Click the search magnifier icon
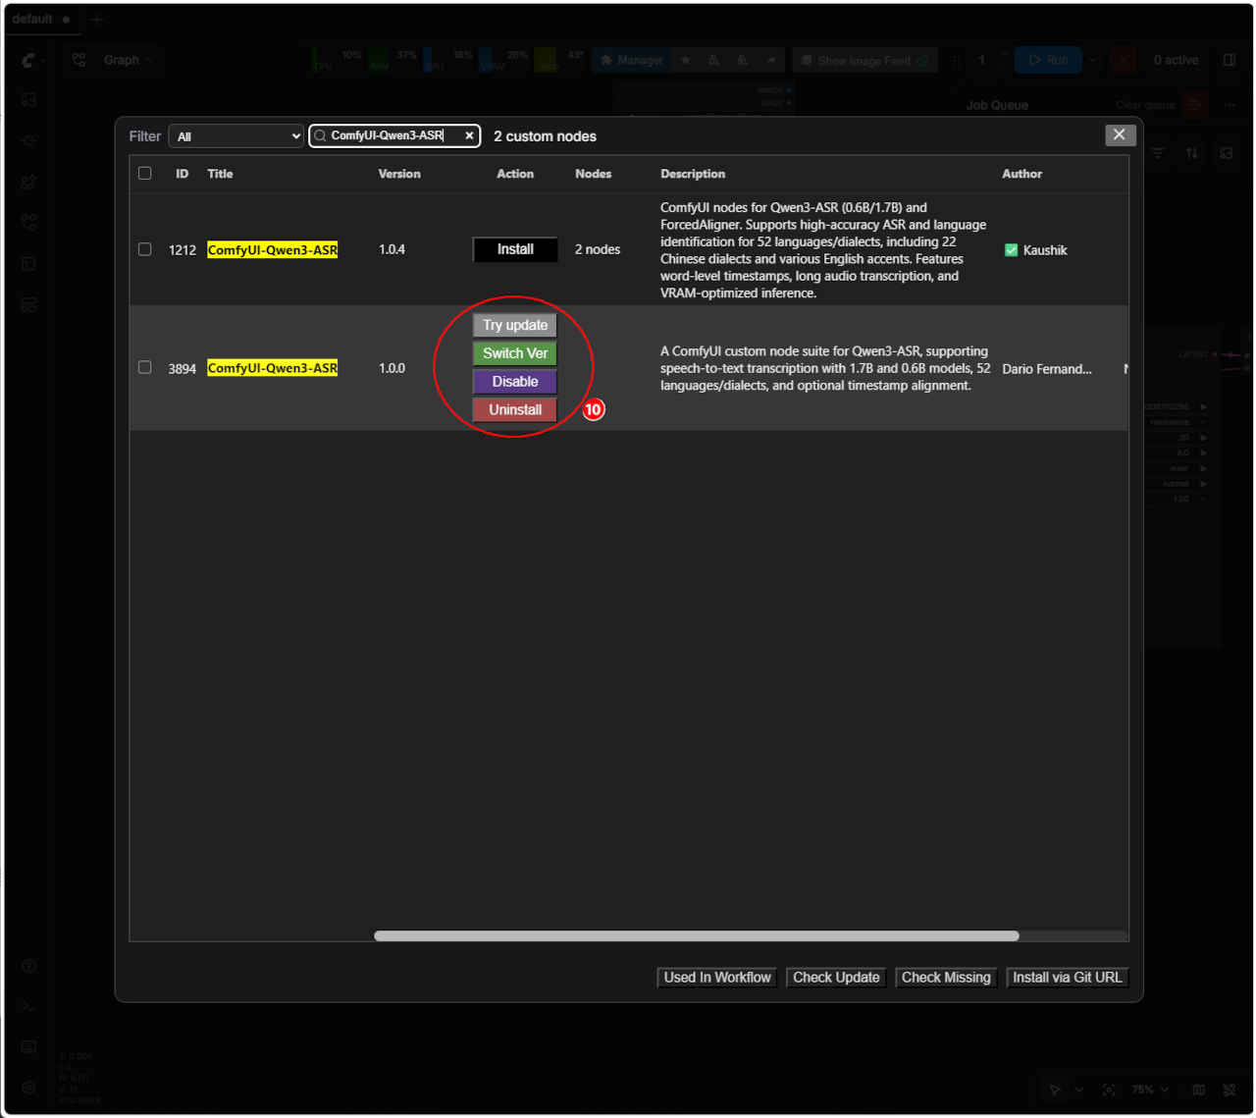 [x=320, y=135]
